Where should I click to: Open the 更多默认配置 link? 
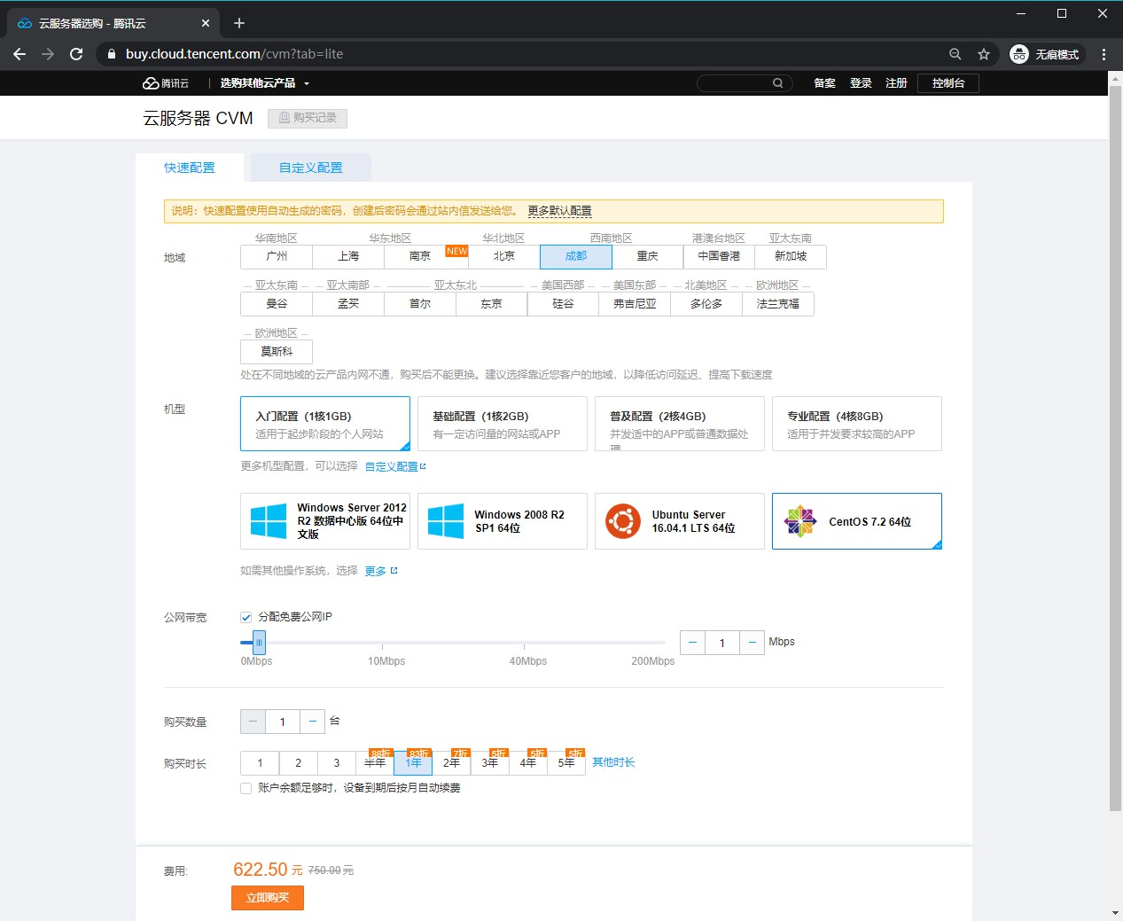tap(559, 211)
